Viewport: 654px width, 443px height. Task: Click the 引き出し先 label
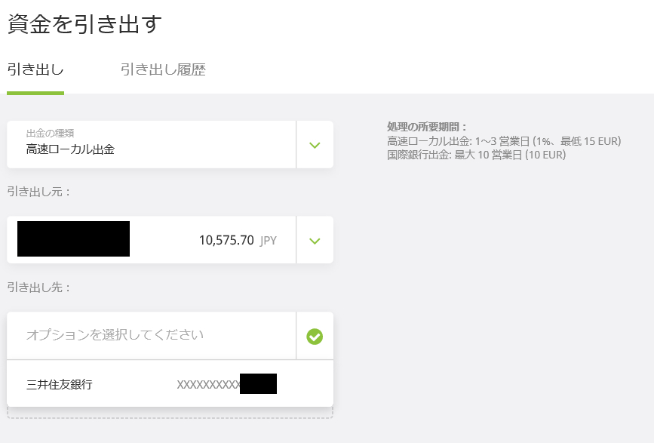click(x=38, y=287)
